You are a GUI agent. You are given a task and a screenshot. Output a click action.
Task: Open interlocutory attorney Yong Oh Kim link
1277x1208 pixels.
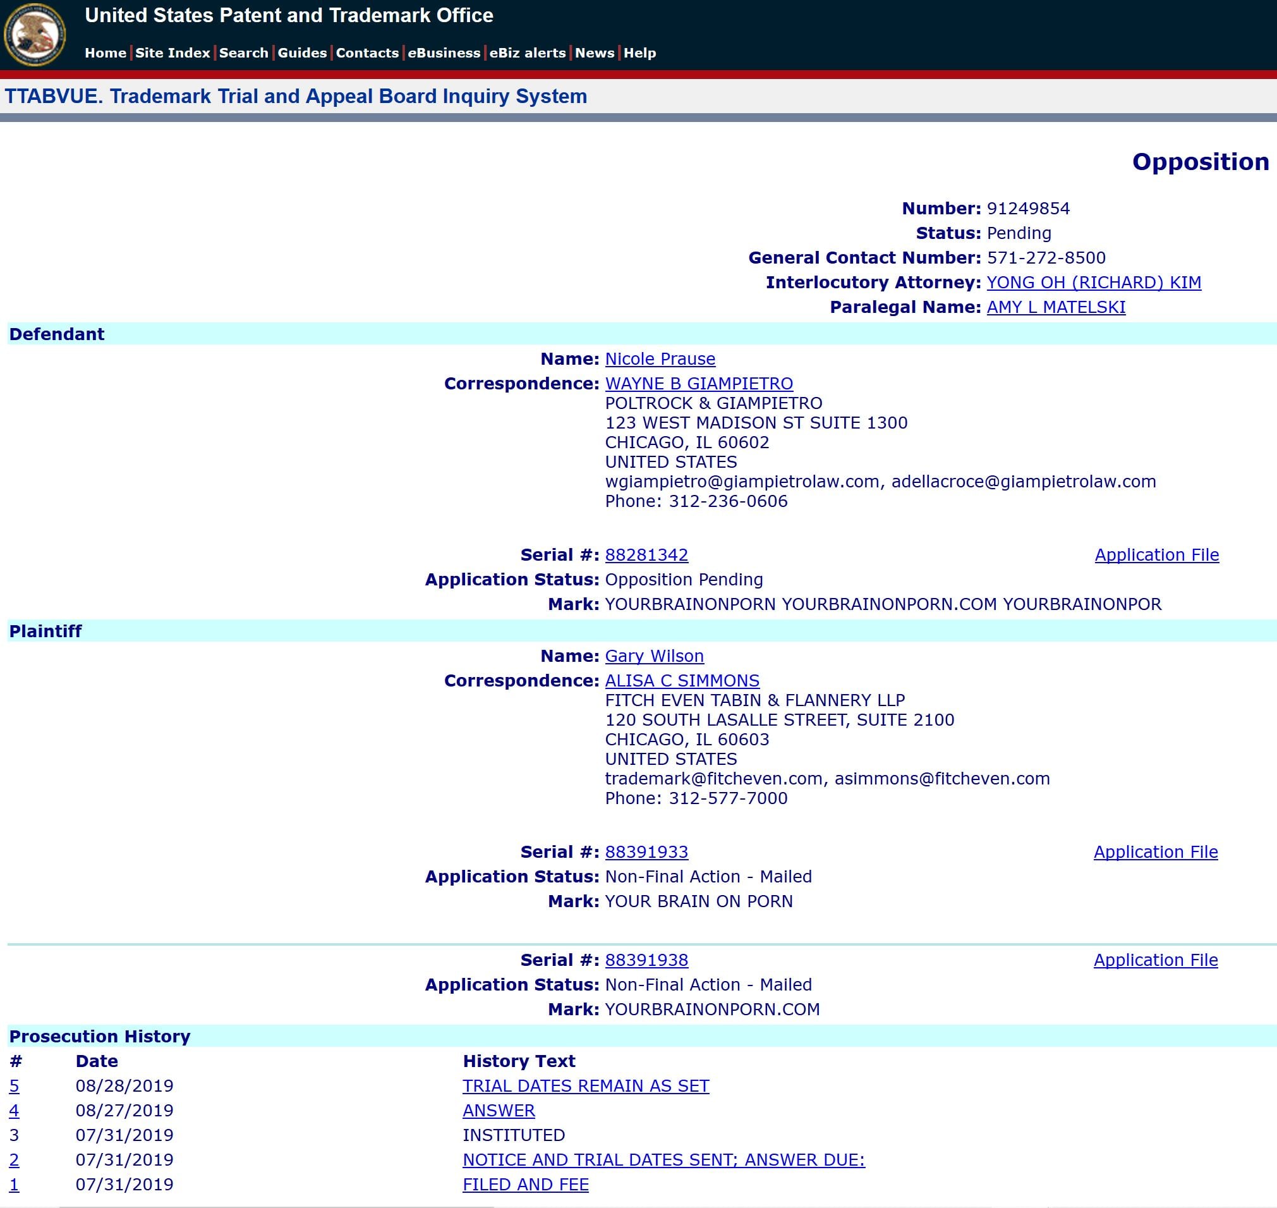1094,282
